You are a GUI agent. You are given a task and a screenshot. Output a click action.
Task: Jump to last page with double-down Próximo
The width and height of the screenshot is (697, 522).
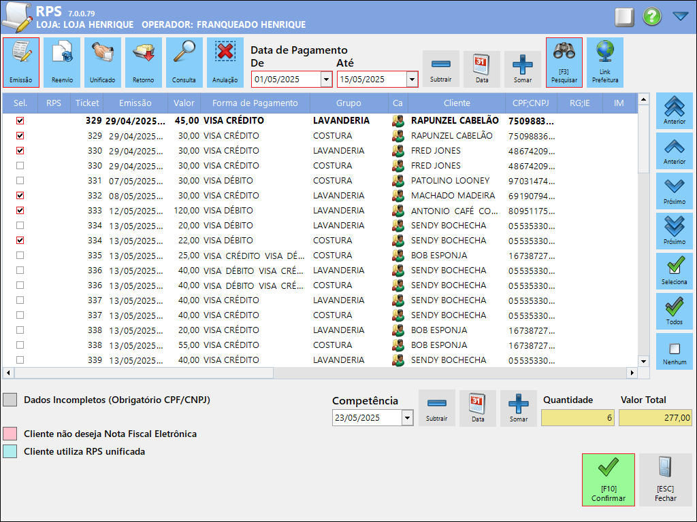[675, 231]
